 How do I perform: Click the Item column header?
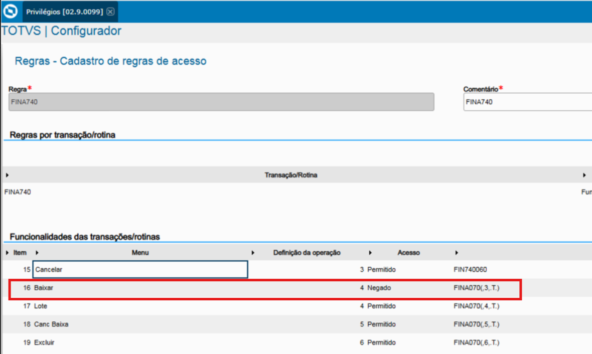pyautogui.click(x=20, y=253)
